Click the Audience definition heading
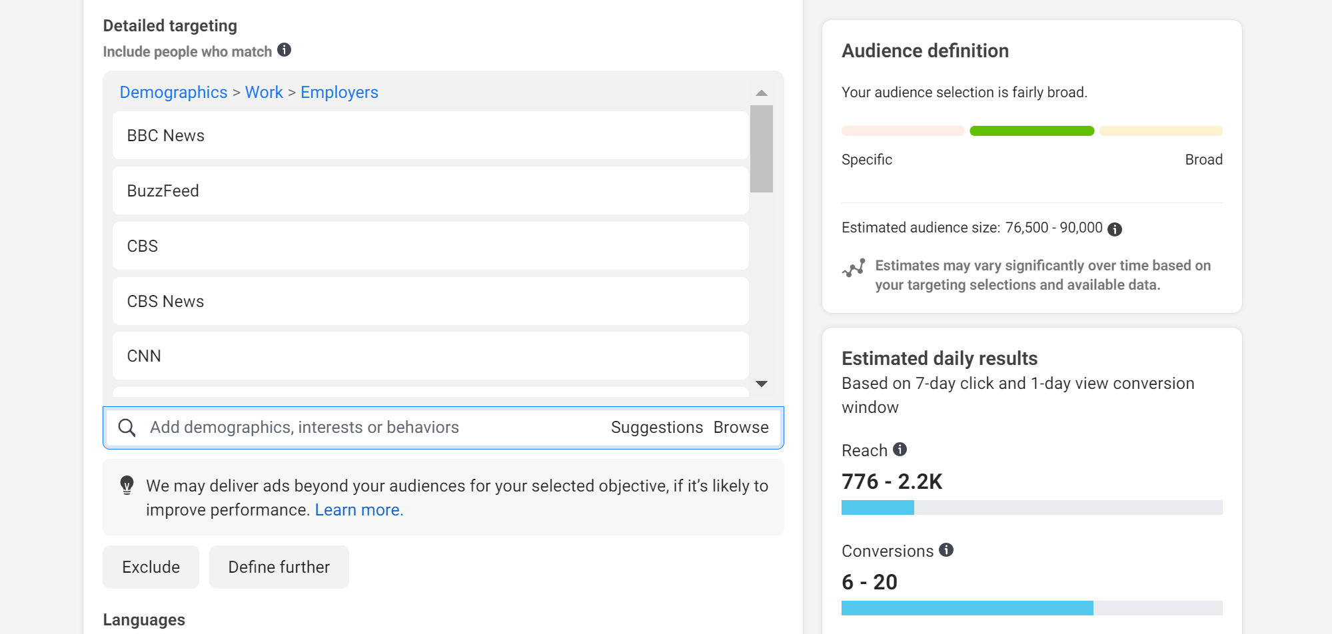This screenshot has height=634, width=1332. (925, 51)
